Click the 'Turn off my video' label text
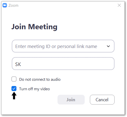The height and width of the screenshot is (117, 127). [x=34, y=89]
